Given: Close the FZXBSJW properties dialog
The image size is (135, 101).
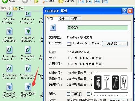Looking at the screenshot, I should 130,11.
